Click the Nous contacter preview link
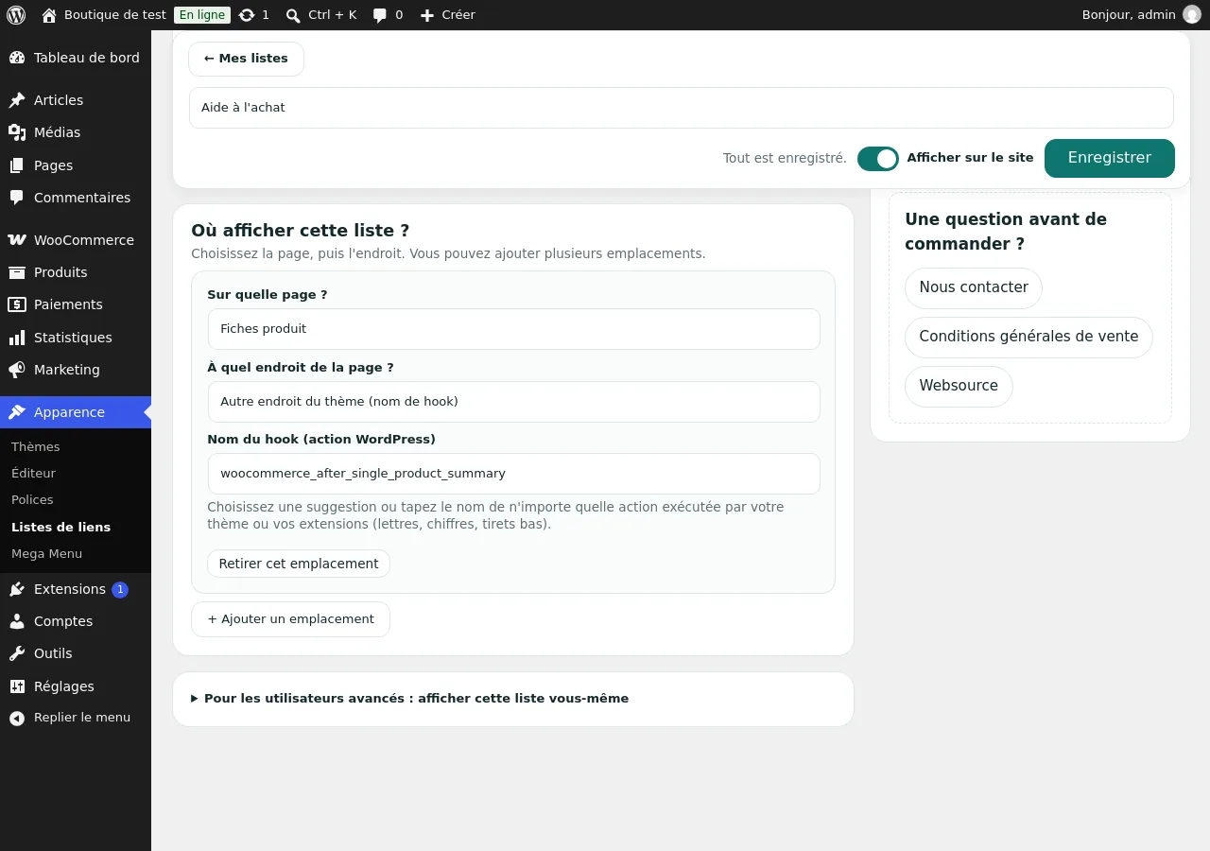Image resolution: width=1210 pixels, height=851 pixels. [x=974, y=287]
